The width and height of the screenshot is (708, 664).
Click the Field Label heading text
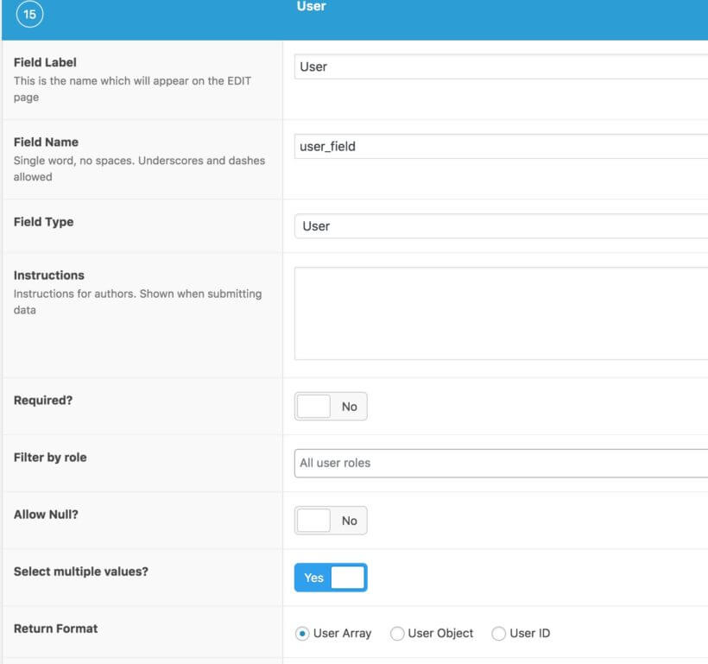click(x=46, y=62)
